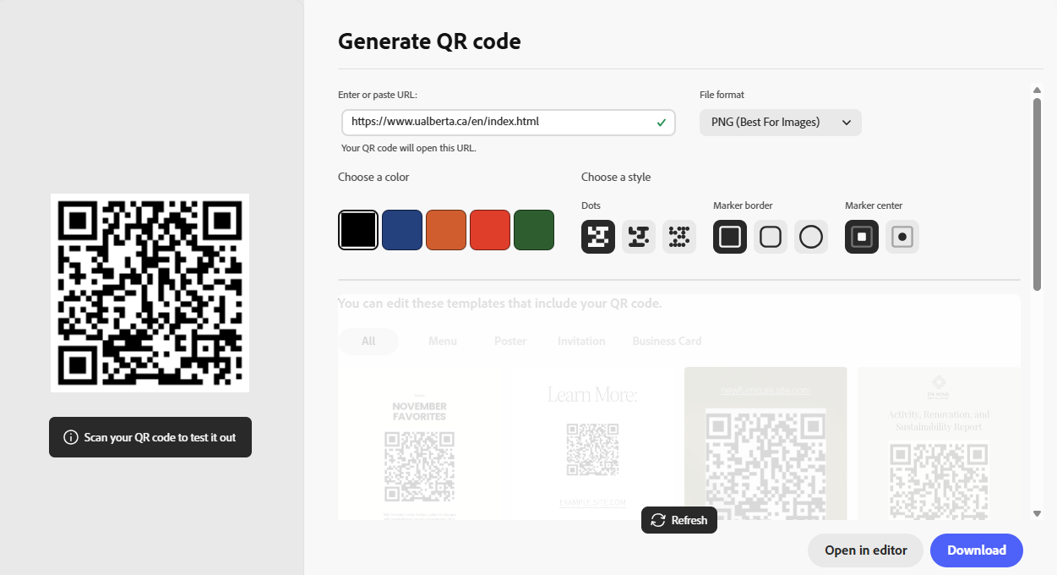Select round dot marker center style
This screenshot has height=575, width=1057.
(902, 237)
